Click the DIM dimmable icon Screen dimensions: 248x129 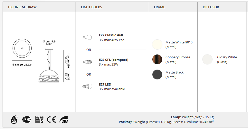(64, 119)
